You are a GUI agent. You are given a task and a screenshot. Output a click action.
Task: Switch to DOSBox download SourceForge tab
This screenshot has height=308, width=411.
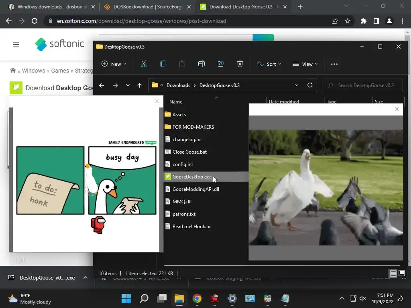(x=148, y=7)
